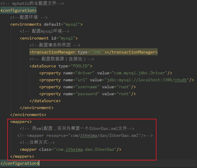Click the 配置数据源（连接池）comment line

(x=62, y=59)
